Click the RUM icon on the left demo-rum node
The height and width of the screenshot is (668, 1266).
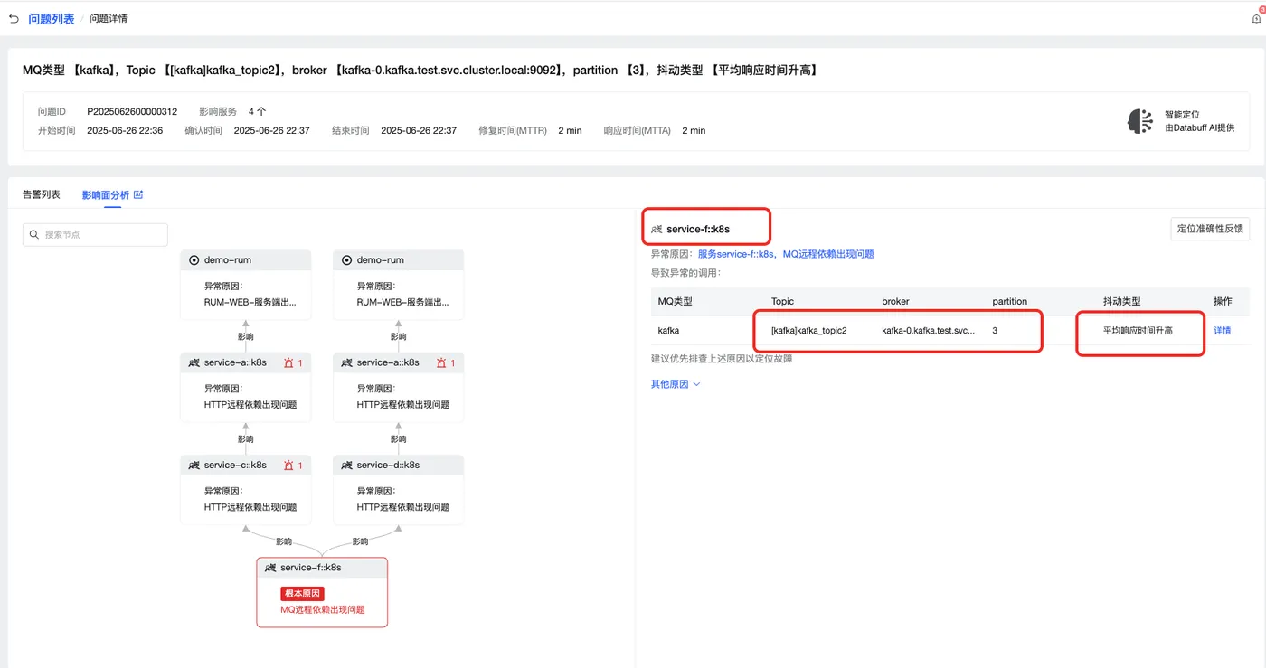[194, 260]
